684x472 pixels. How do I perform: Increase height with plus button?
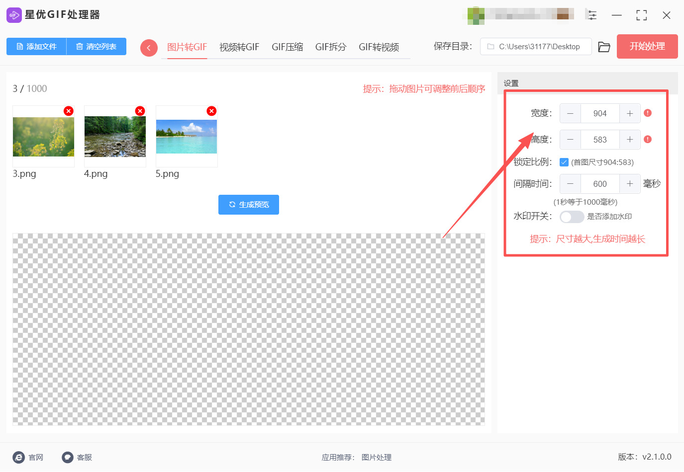[630, 140]
